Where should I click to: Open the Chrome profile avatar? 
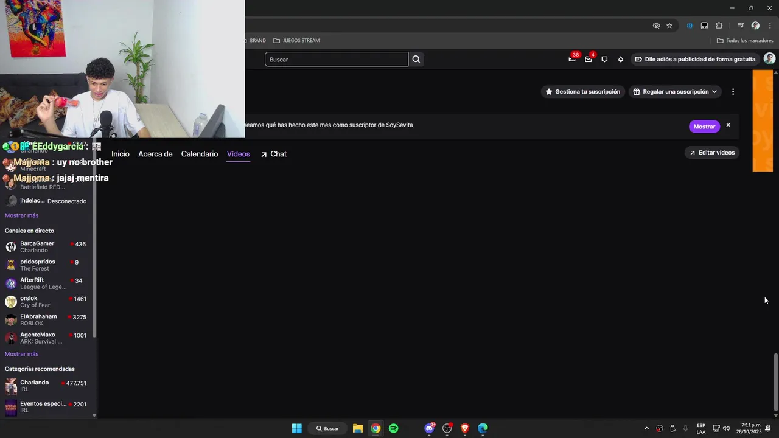pyautogui.click(x=755, y=26)
